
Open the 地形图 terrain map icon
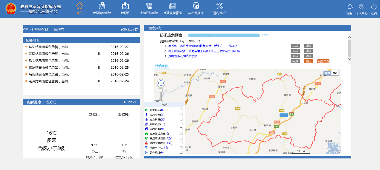125,6
